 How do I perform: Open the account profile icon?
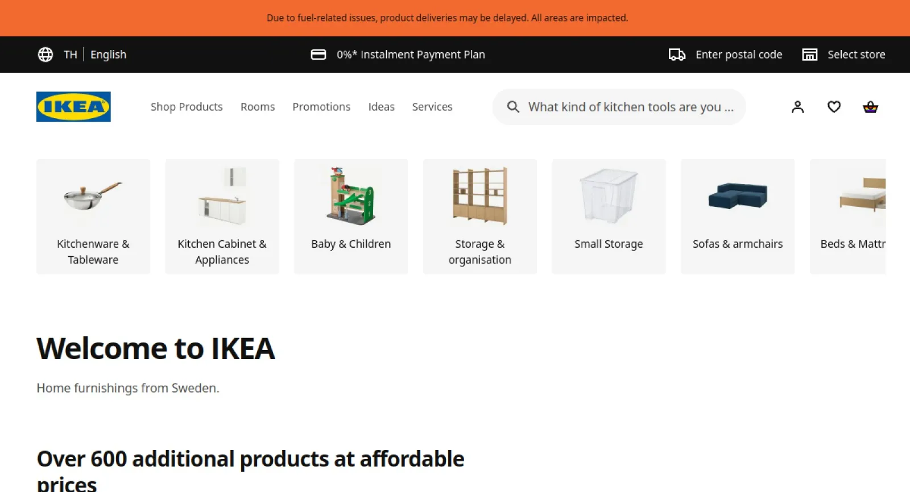pos(797,107)
